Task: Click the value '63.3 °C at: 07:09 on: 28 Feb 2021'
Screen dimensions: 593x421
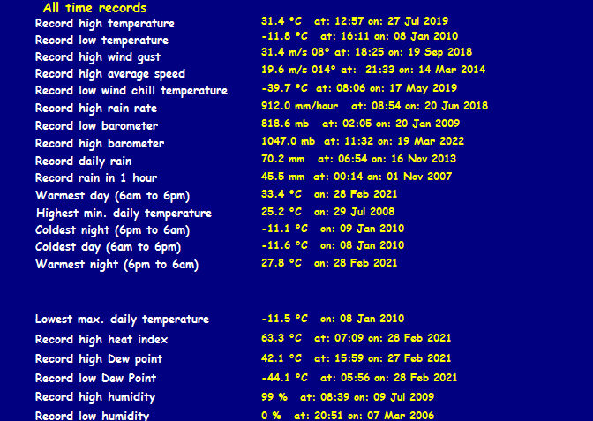Action: tap(356, 338)
